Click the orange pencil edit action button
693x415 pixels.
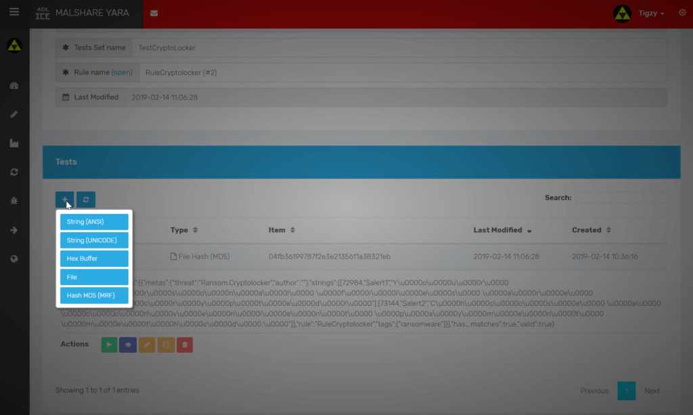point(147,345)
